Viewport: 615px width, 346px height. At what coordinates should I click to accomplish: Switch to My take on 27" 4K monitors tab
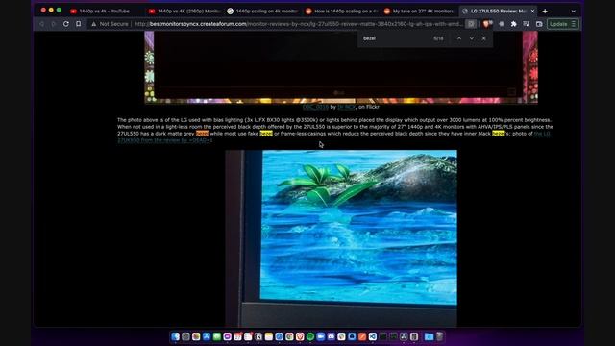tap(420, 11)
